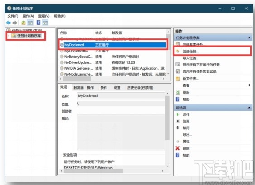The height and width of the screenshot is (185, 255).
Task: Click the green 运行 play icon
Action: click(178, 114)
